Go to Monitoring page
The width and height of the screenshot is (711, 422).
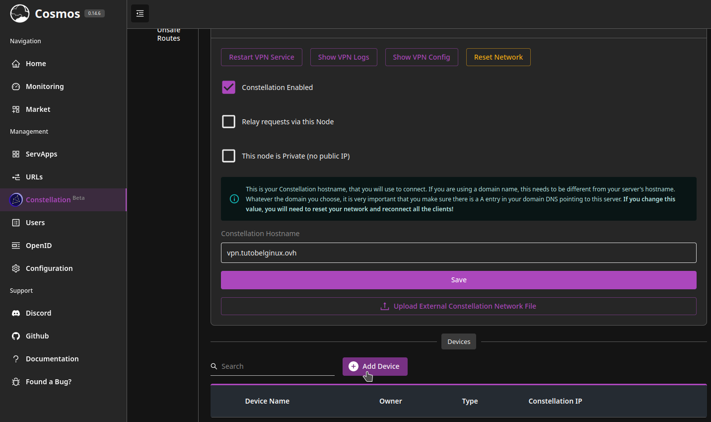point(63,86)
